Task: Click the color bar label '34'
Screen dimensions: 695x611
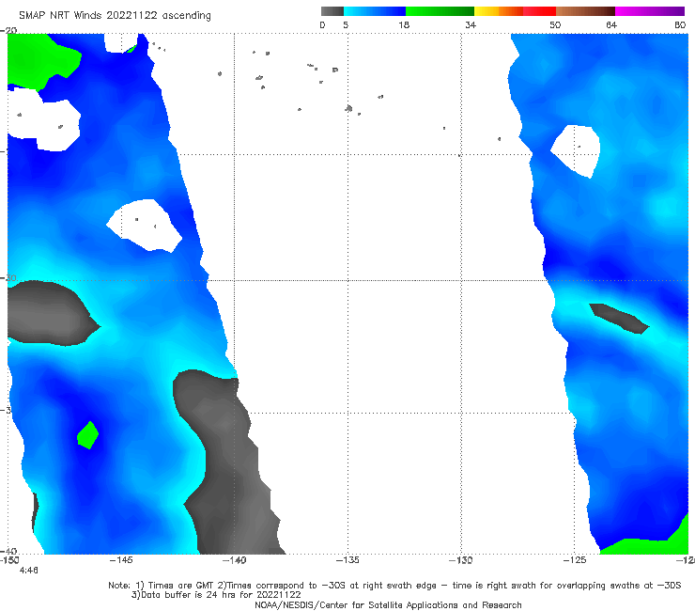Action: (x=471, y=24)
